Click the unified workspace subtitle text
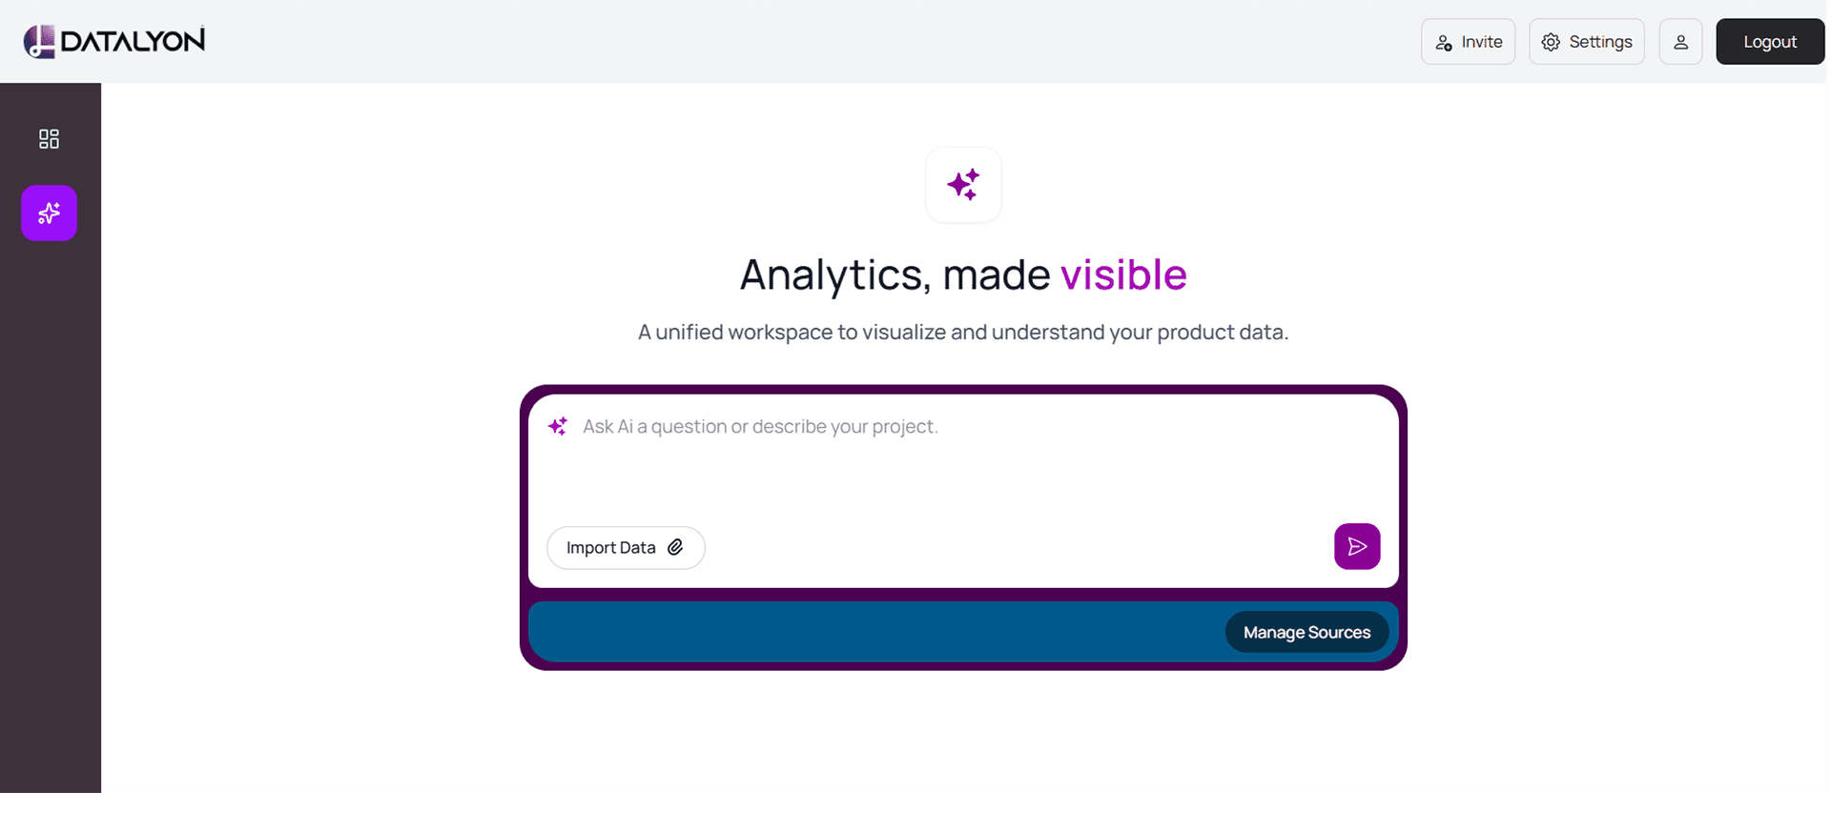The height and width of the screenshot is (832, 1831). click(x=963, y=332)
